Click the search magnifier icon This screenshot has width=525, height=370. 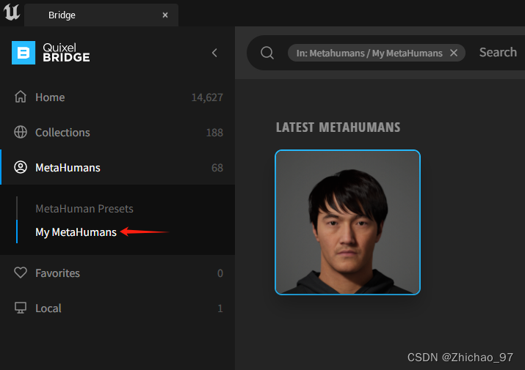coord(267,53)
